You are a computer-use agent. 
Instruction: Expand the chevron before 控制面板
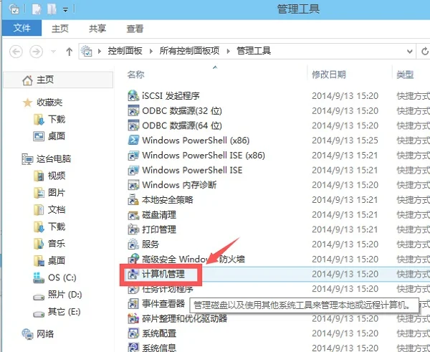[x=100, y=52]
